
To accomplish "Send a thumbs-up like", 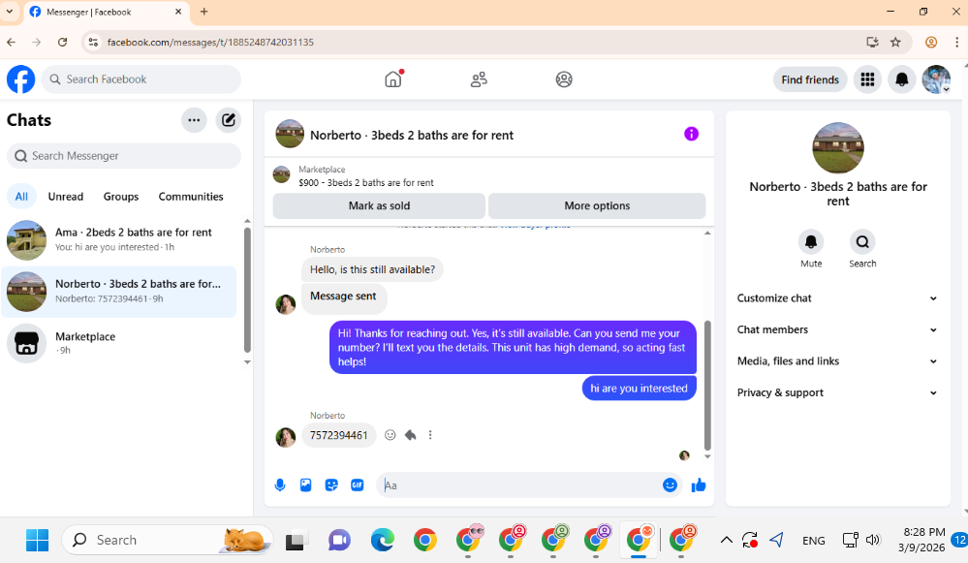I will pos(699,485).
